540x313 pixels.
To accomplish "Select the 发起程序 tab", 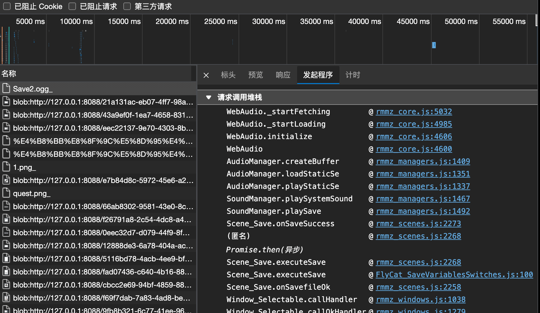I will coord(318,75).
